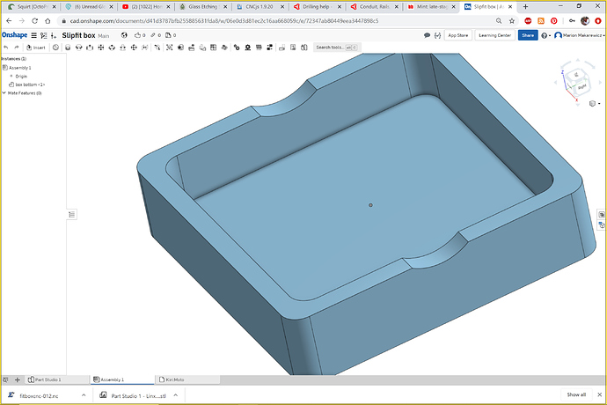607x405 pixels.
Task: Select the Tangent mate tool
Action: coord(157,48)
